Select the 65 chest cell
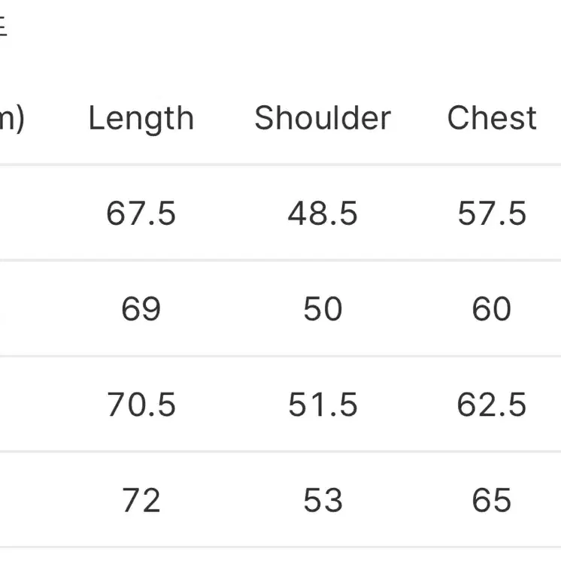 pos(492,500)
